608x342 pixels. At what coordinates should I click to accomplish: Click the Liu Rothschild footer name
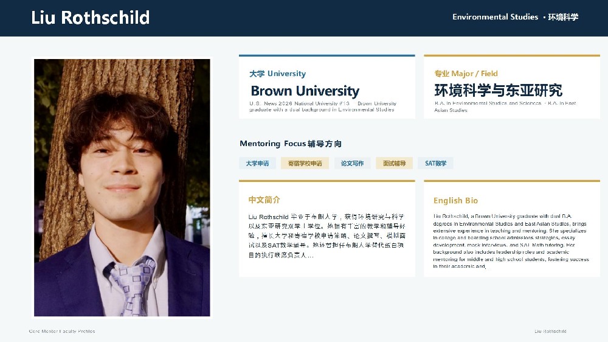pos(550,331)
